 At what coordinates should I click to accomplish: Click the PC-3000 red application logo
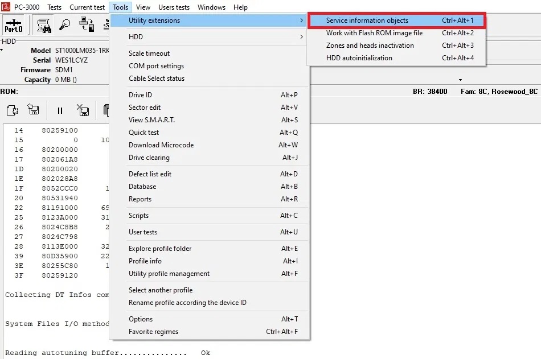(x=6, y=7)
